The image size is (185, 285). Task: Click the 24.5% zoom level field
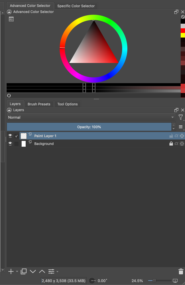(137, 281)
